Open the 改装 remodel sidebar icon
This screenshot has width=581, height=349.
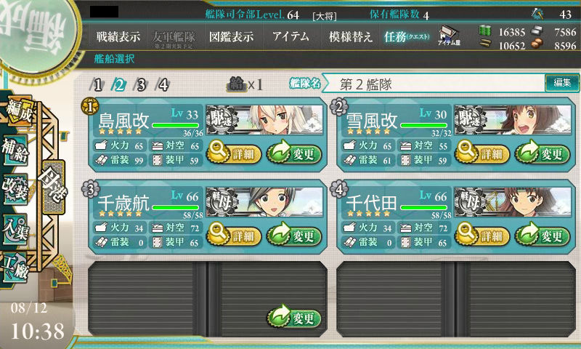click(15, 189)
